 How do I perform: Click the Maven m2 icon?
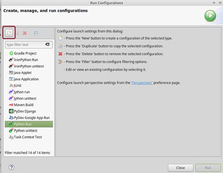tap(11, 105)
